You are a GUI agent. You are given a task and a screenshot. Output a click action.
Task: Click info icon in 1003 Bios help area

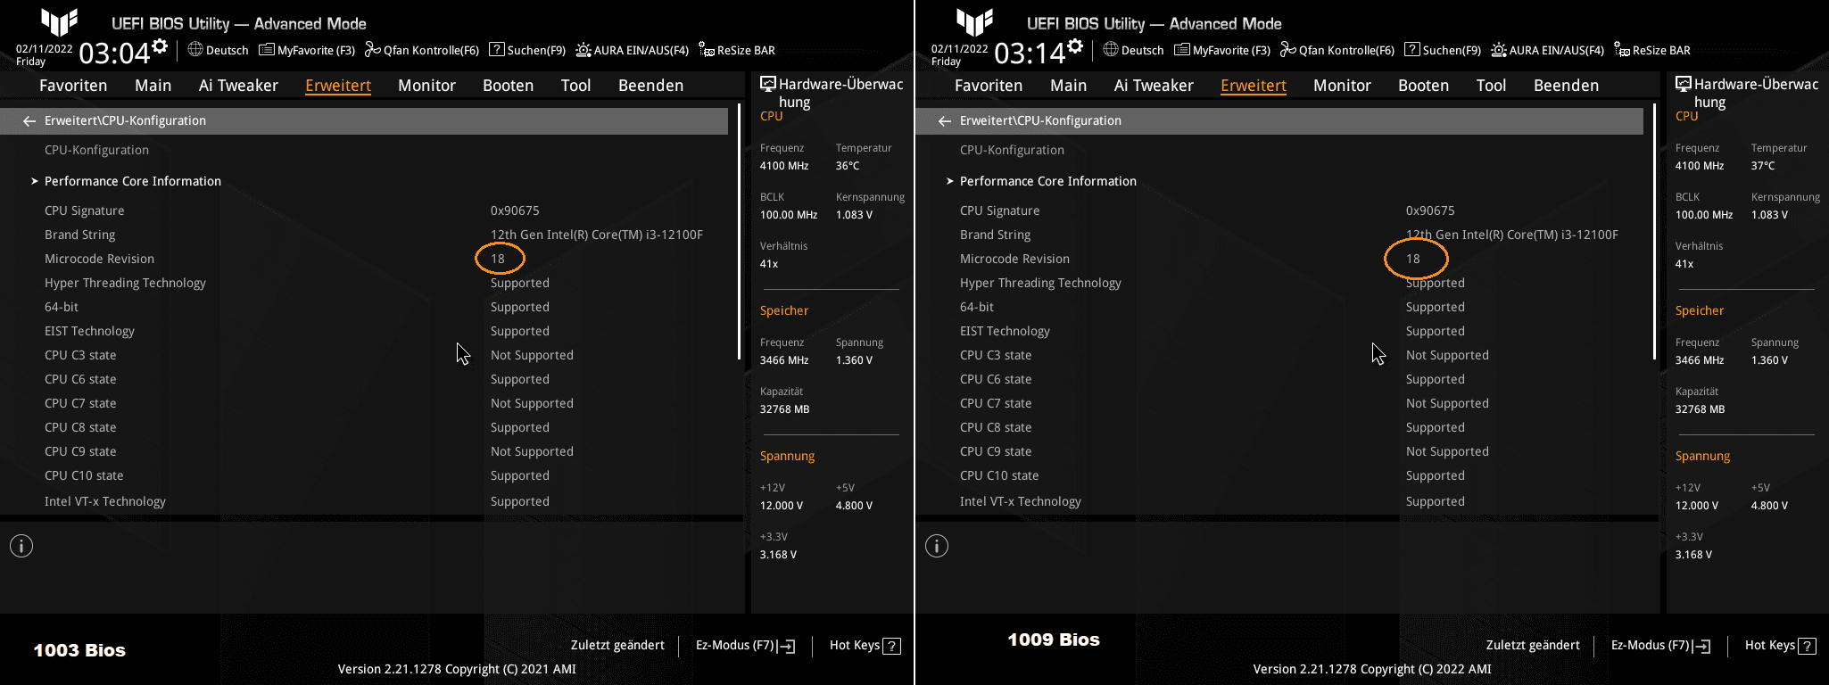click(x=21, y=546)
